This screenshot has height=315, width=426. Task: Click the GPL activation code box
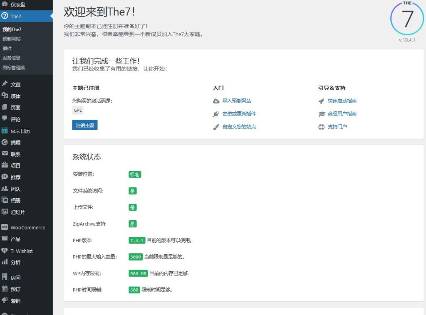78,110
